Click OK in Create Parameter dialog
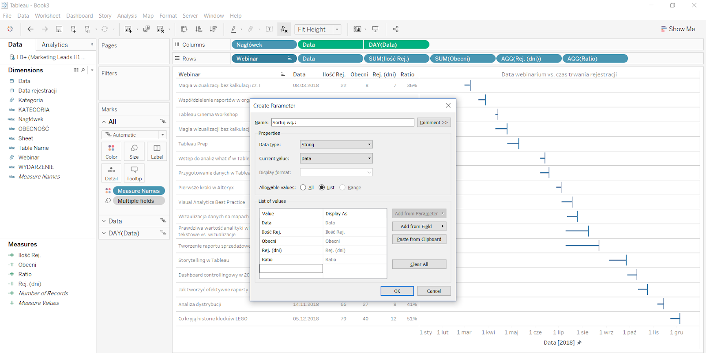Viewport: 706px width, 353px height. (397, 291)
